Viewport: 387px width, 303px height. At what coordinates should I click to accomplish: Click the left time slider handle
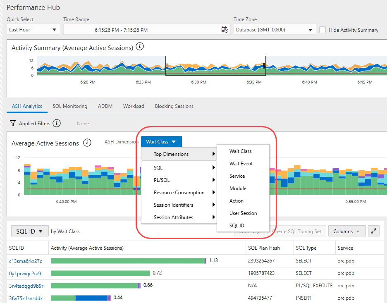[167, 66]
